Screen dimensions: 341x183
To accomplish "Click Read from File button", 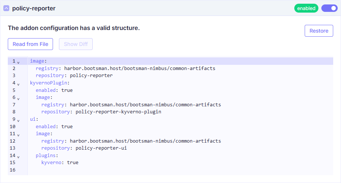I will 30,44.
